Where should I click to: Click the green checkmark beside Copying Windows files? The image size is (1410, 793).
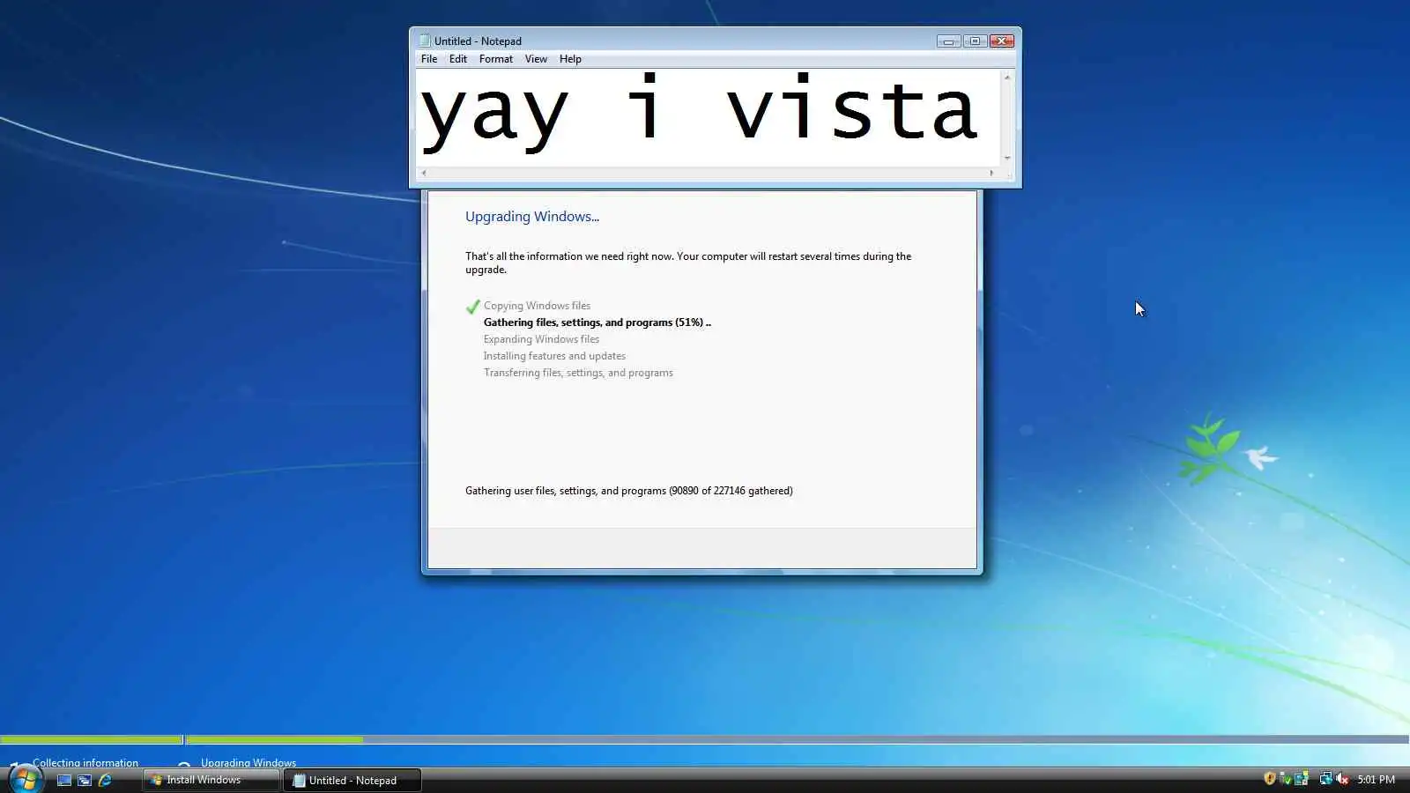(x=472, y=307)
